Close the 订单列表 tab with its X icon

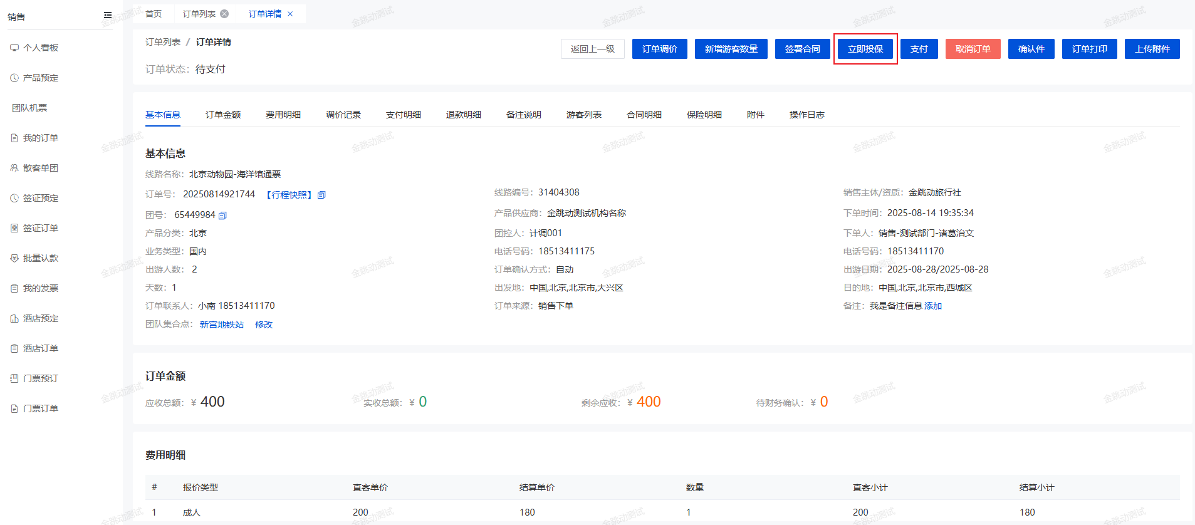[224, 14]
